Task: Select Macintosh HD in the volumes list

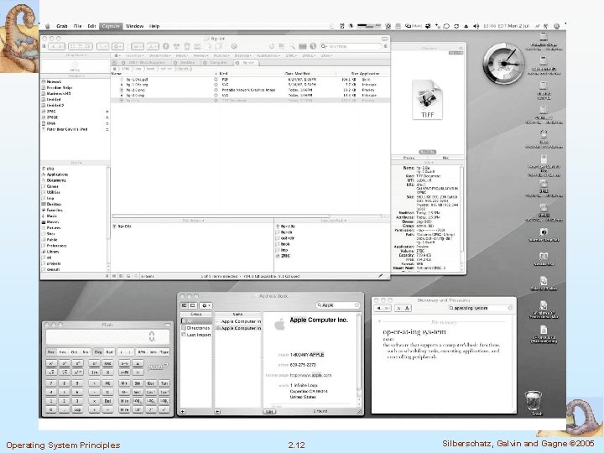Action: tap(58, 94)
